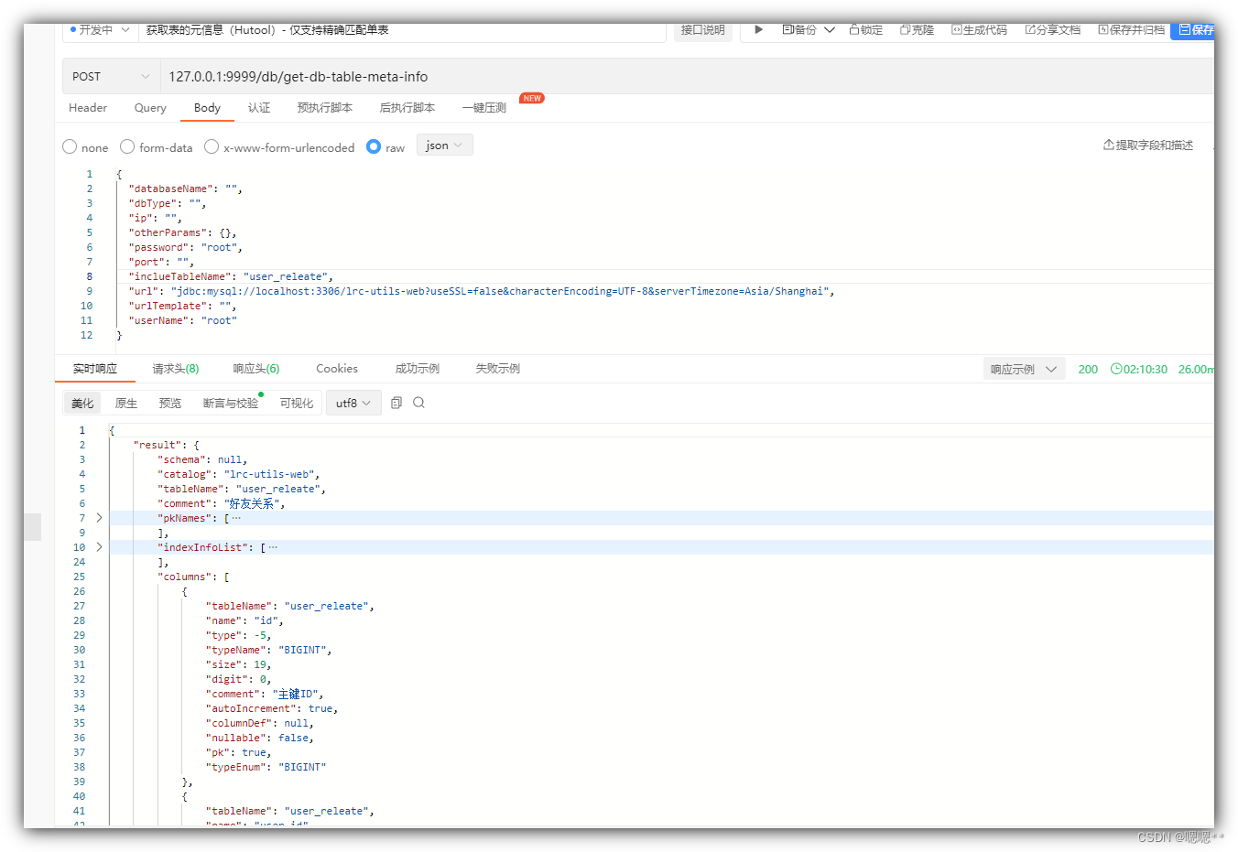Select the 断言与校验 view

[x=231, y=404]
